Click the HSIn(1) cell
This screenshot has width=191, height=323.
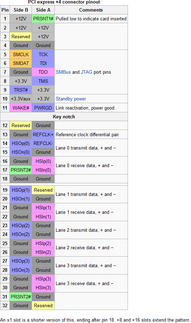[43, 217]
